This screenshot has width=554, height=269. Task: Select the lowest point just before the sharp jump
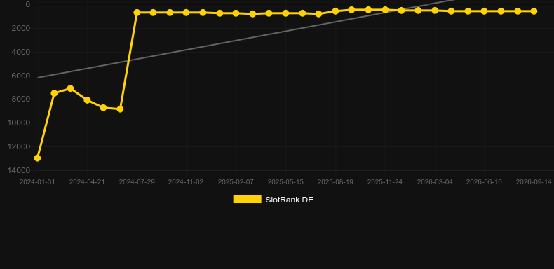(120, 109)
